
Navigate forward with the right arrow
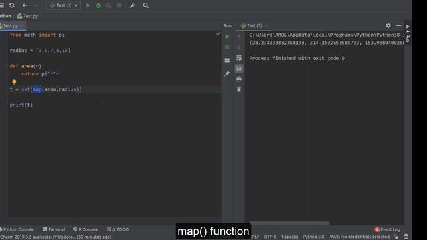pos(35,5)
